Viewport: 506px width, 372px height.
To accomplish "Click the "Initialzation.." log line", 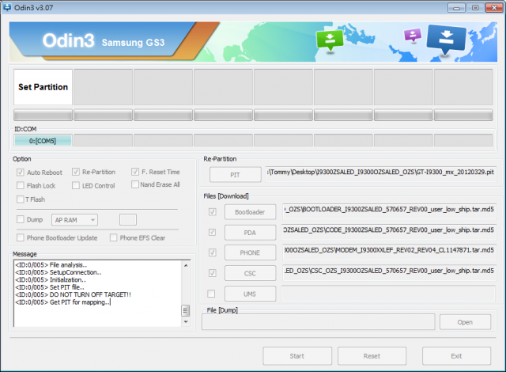I will pos(51,279).
